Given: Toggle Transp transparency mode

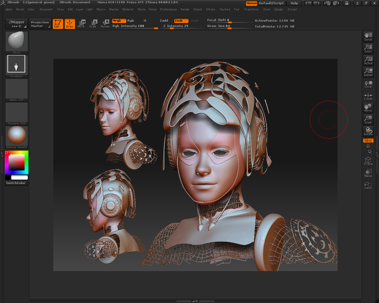Looking at the screenshot, I should (368, 173).
